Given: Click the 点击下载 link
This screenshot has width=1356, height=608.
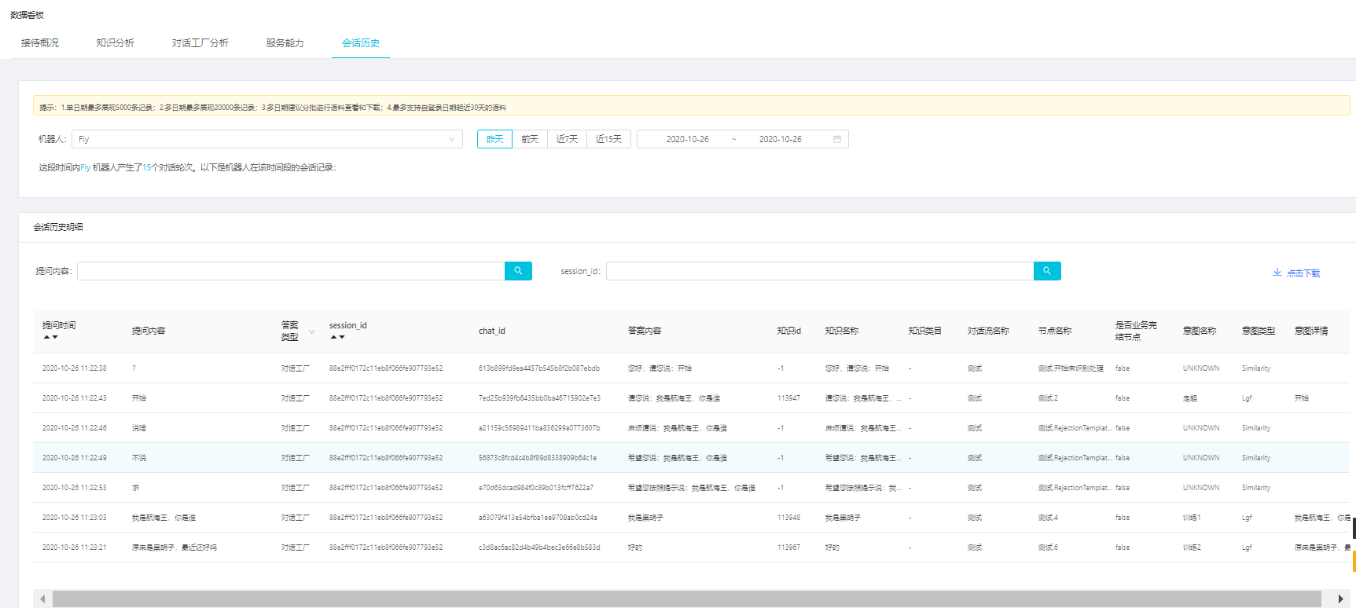Looking at the screenshot, I should point(1303,273).
